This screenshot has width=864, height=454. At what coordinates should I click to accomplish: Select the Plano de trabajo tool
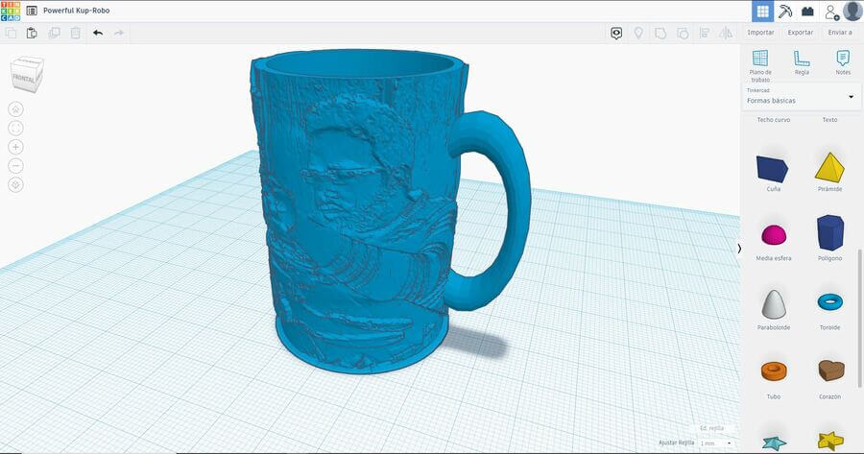point(760,64)
